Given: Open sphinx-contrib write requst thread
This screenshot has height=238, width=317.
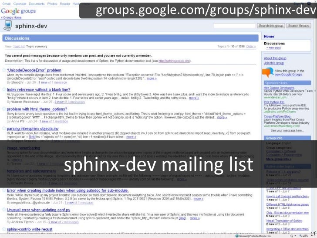Looking at the screenshot, I should coord(30,229).
